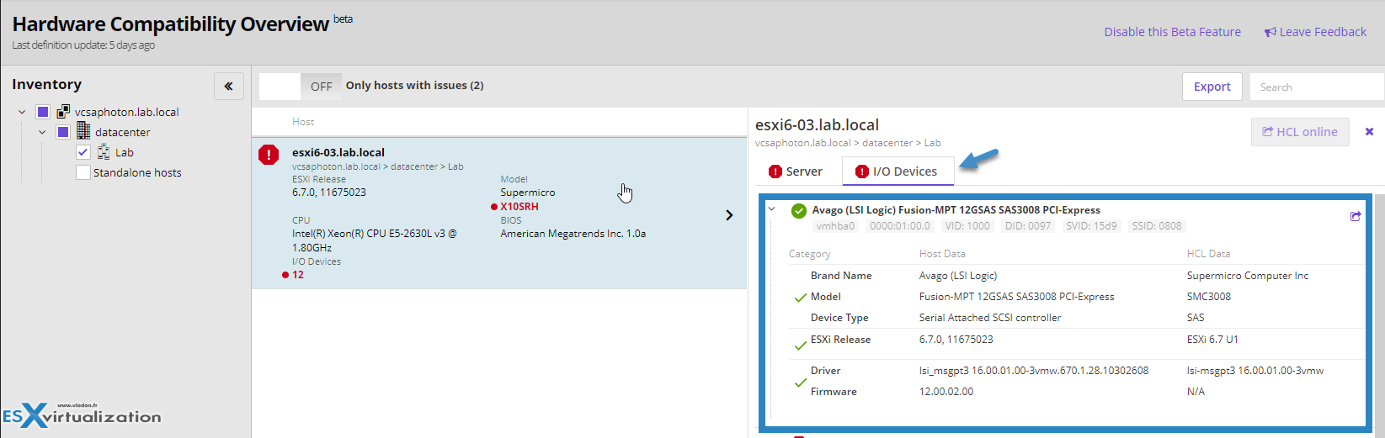1385x438 pixels.
Task: Click the DID: 0097 tag
Action: (1028, 226)
